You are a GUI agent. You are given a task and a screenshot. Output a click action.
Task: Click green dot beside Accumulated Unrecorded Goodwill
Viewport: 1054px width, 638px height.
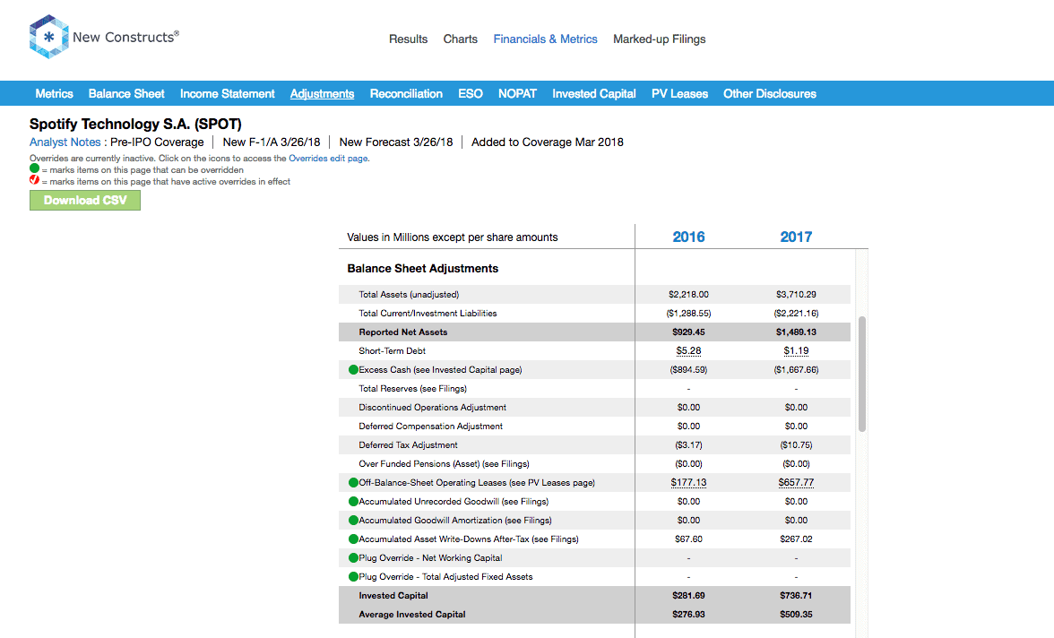coord(353,502)
